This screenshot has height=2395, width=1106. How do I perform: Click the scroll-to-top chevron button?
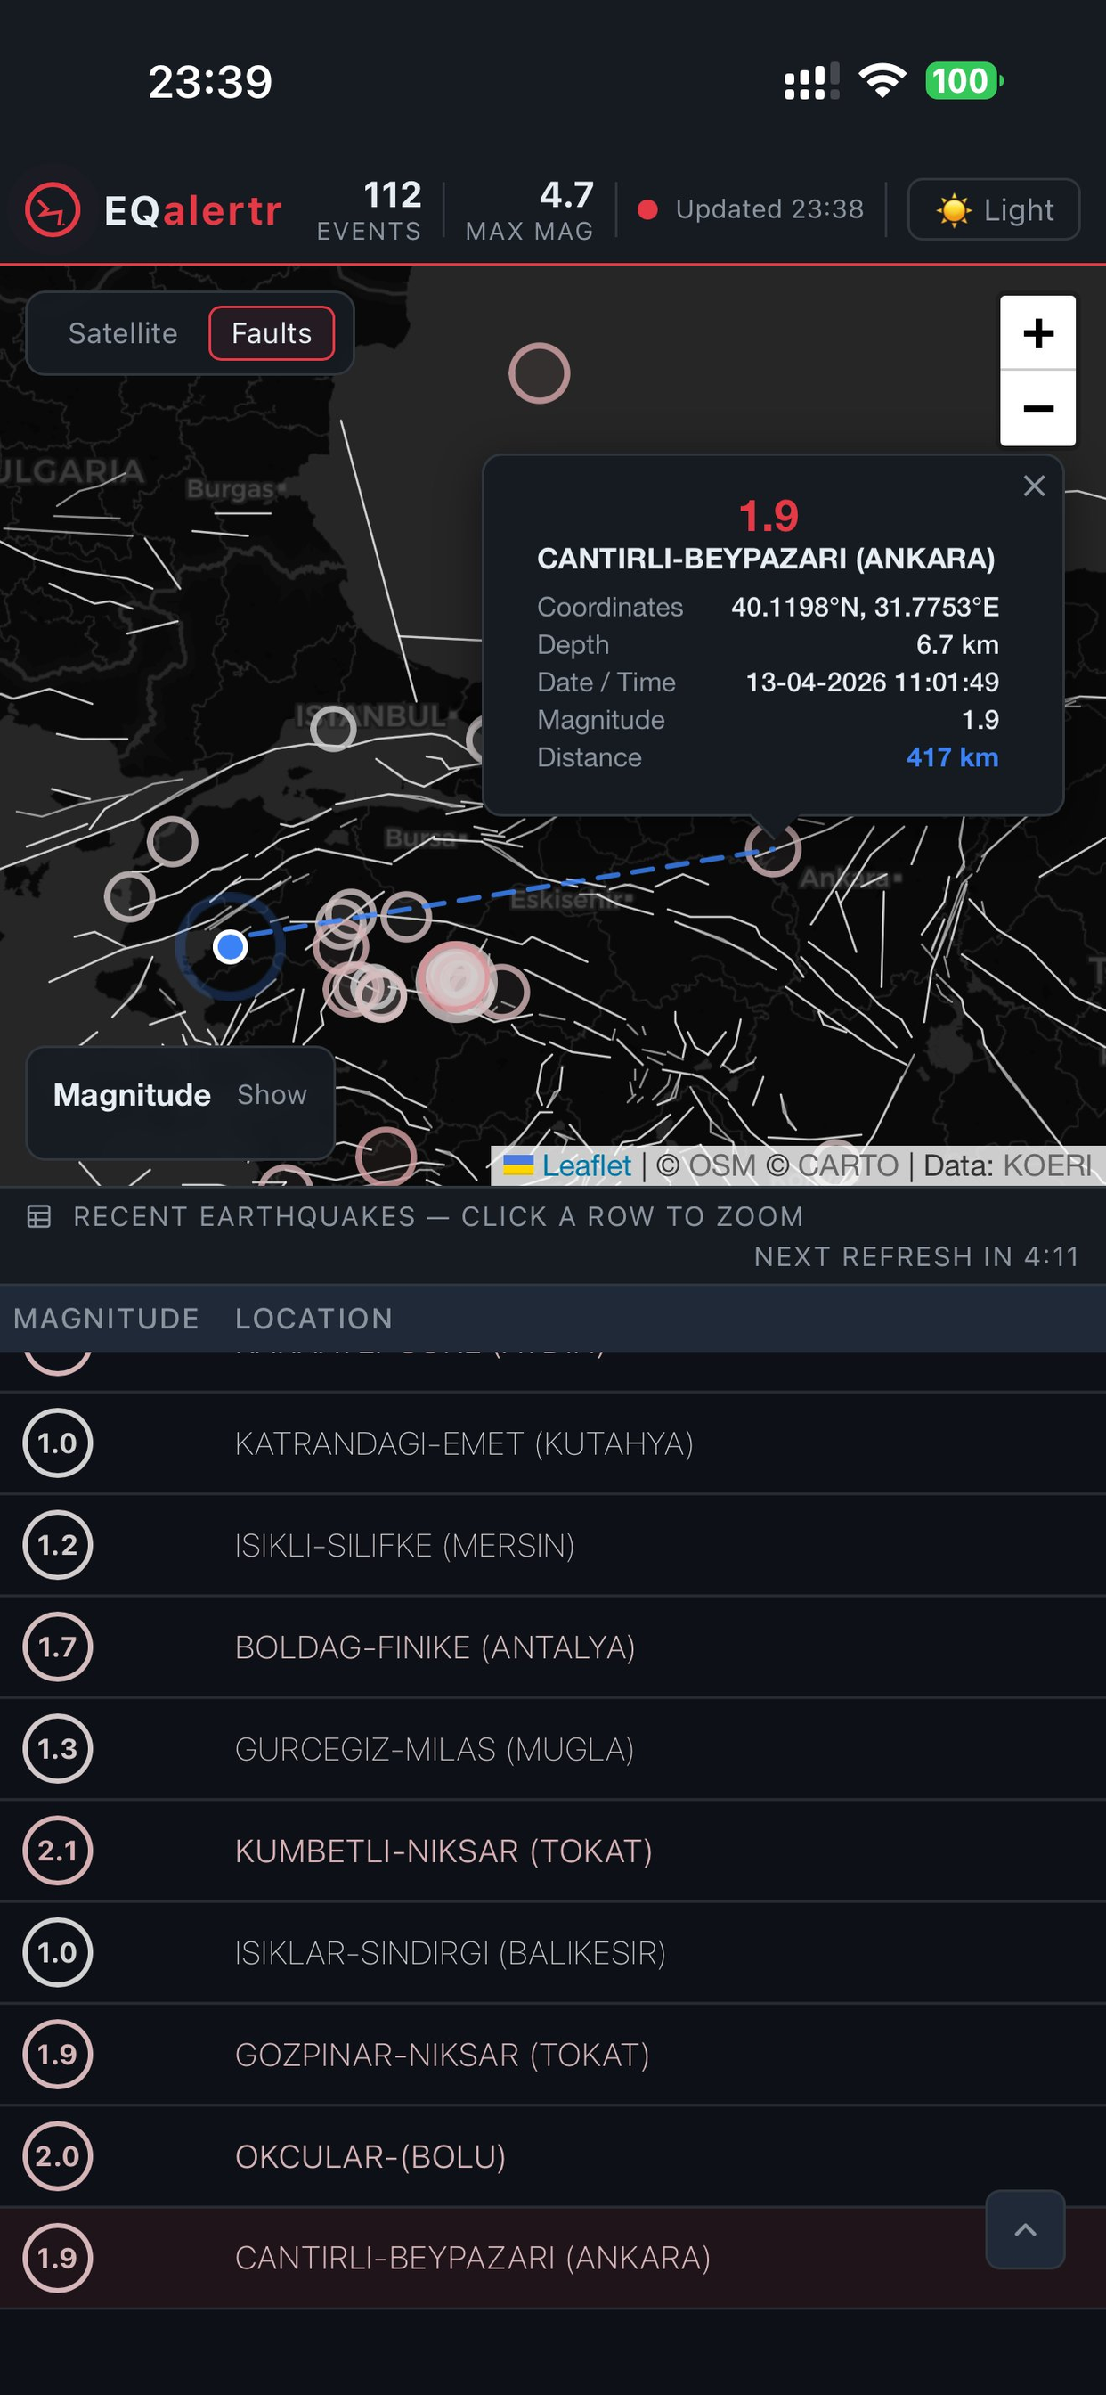click(1025, 2228)
